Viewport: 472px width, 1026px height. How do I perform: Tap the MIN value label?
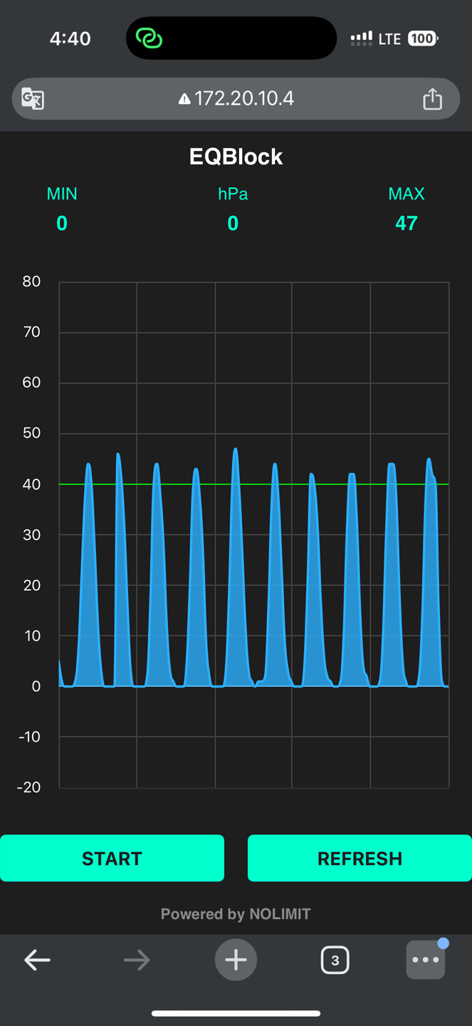(x=62, y=194)
